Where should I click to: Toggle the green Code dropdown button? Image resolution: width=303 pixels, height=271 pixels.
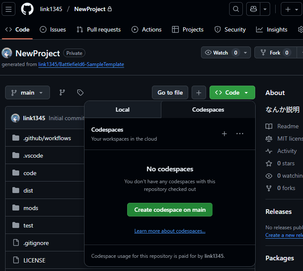(232, 92)
